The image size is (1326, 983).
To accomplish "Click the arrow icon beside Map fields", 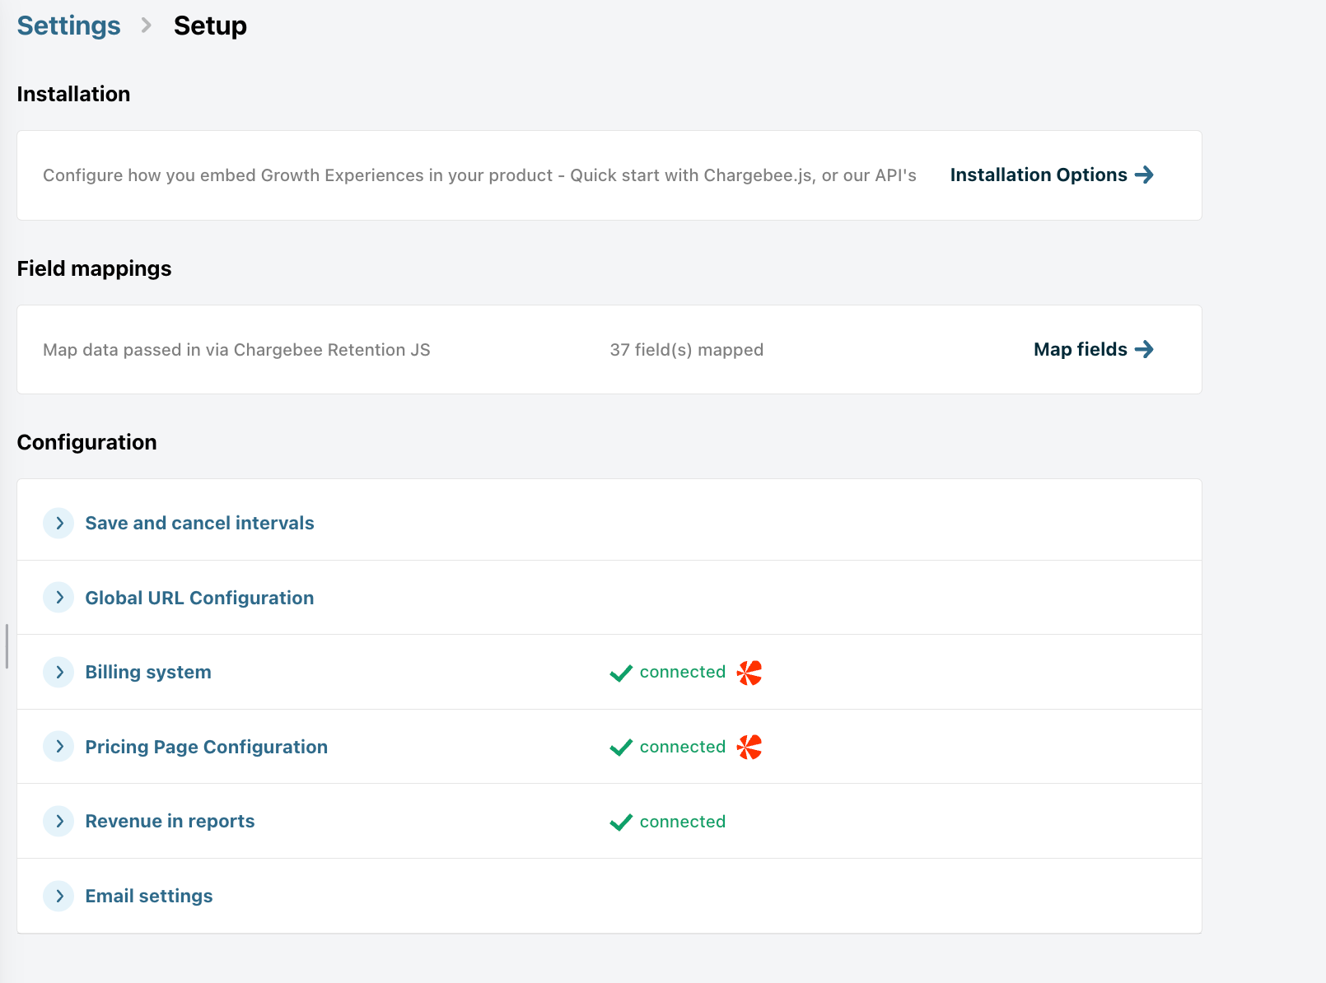I will click(1144, 349).
